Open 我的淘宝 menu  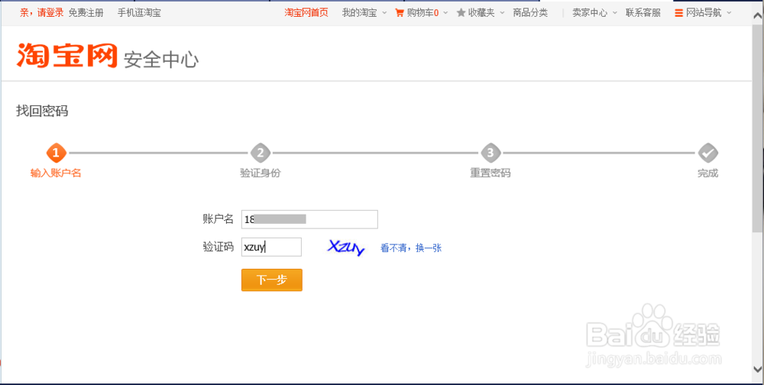(360, 13)
